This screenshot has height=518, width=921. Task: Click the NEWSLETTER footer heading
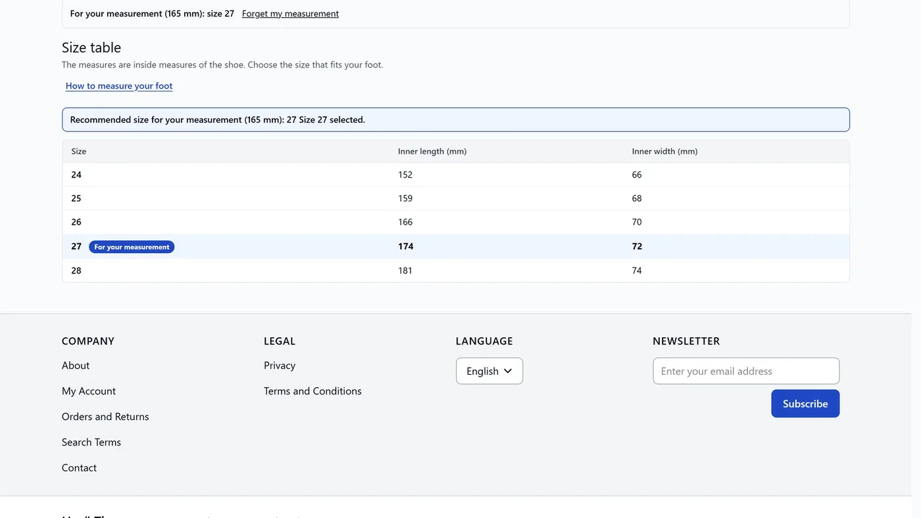click(x=686, y=341)
